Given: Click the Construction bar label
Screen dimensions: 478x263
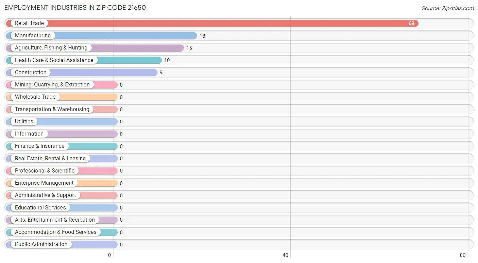Looking at the screenshot, I should (x=31, y=73).
